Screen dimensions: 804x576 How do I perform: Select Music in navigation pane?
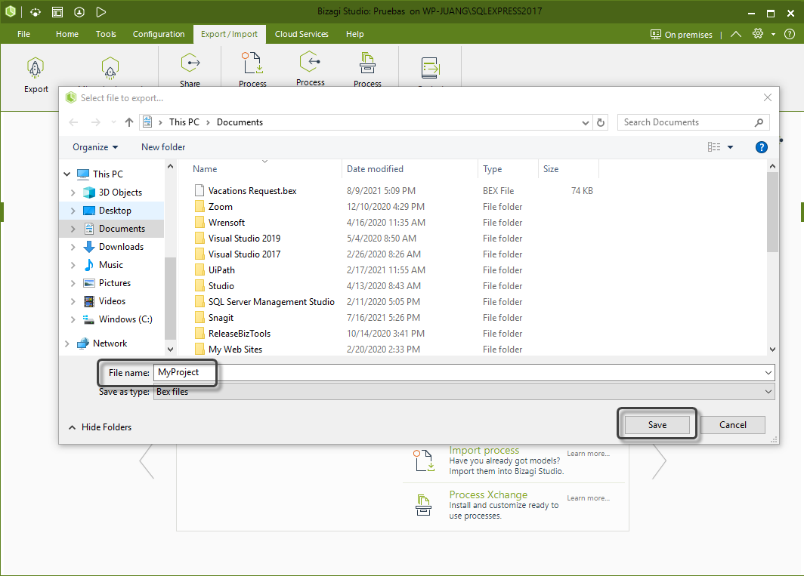click(x=111, y=265)
